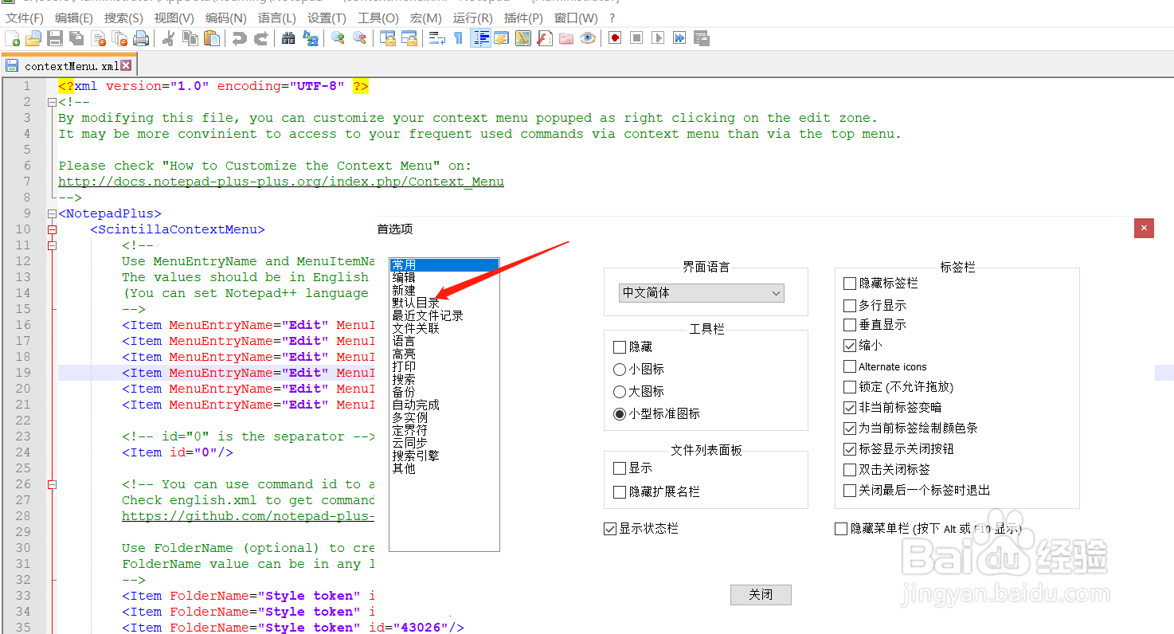1174x634 pixels.
Task: Toggle the indent guide toolbar icon
Action: (480, 37)
